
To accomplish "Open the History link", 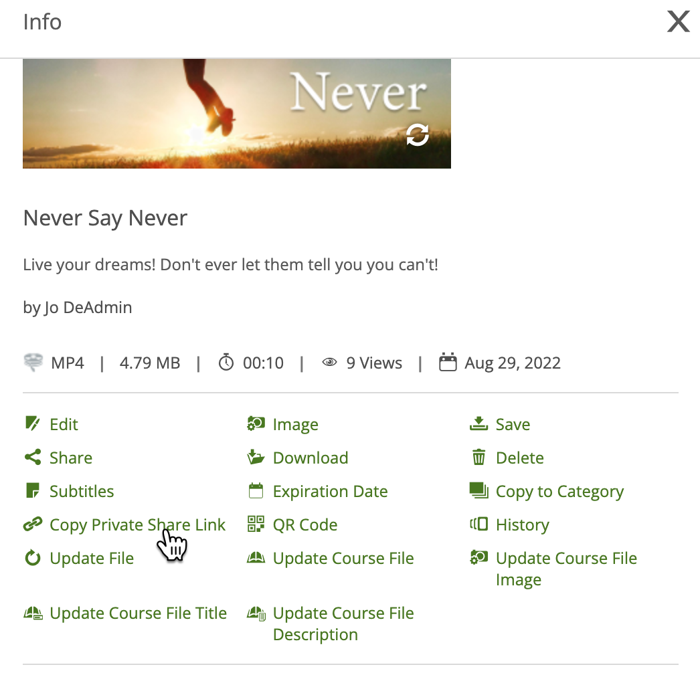I will pyautogui.click(x=522, y=525).
